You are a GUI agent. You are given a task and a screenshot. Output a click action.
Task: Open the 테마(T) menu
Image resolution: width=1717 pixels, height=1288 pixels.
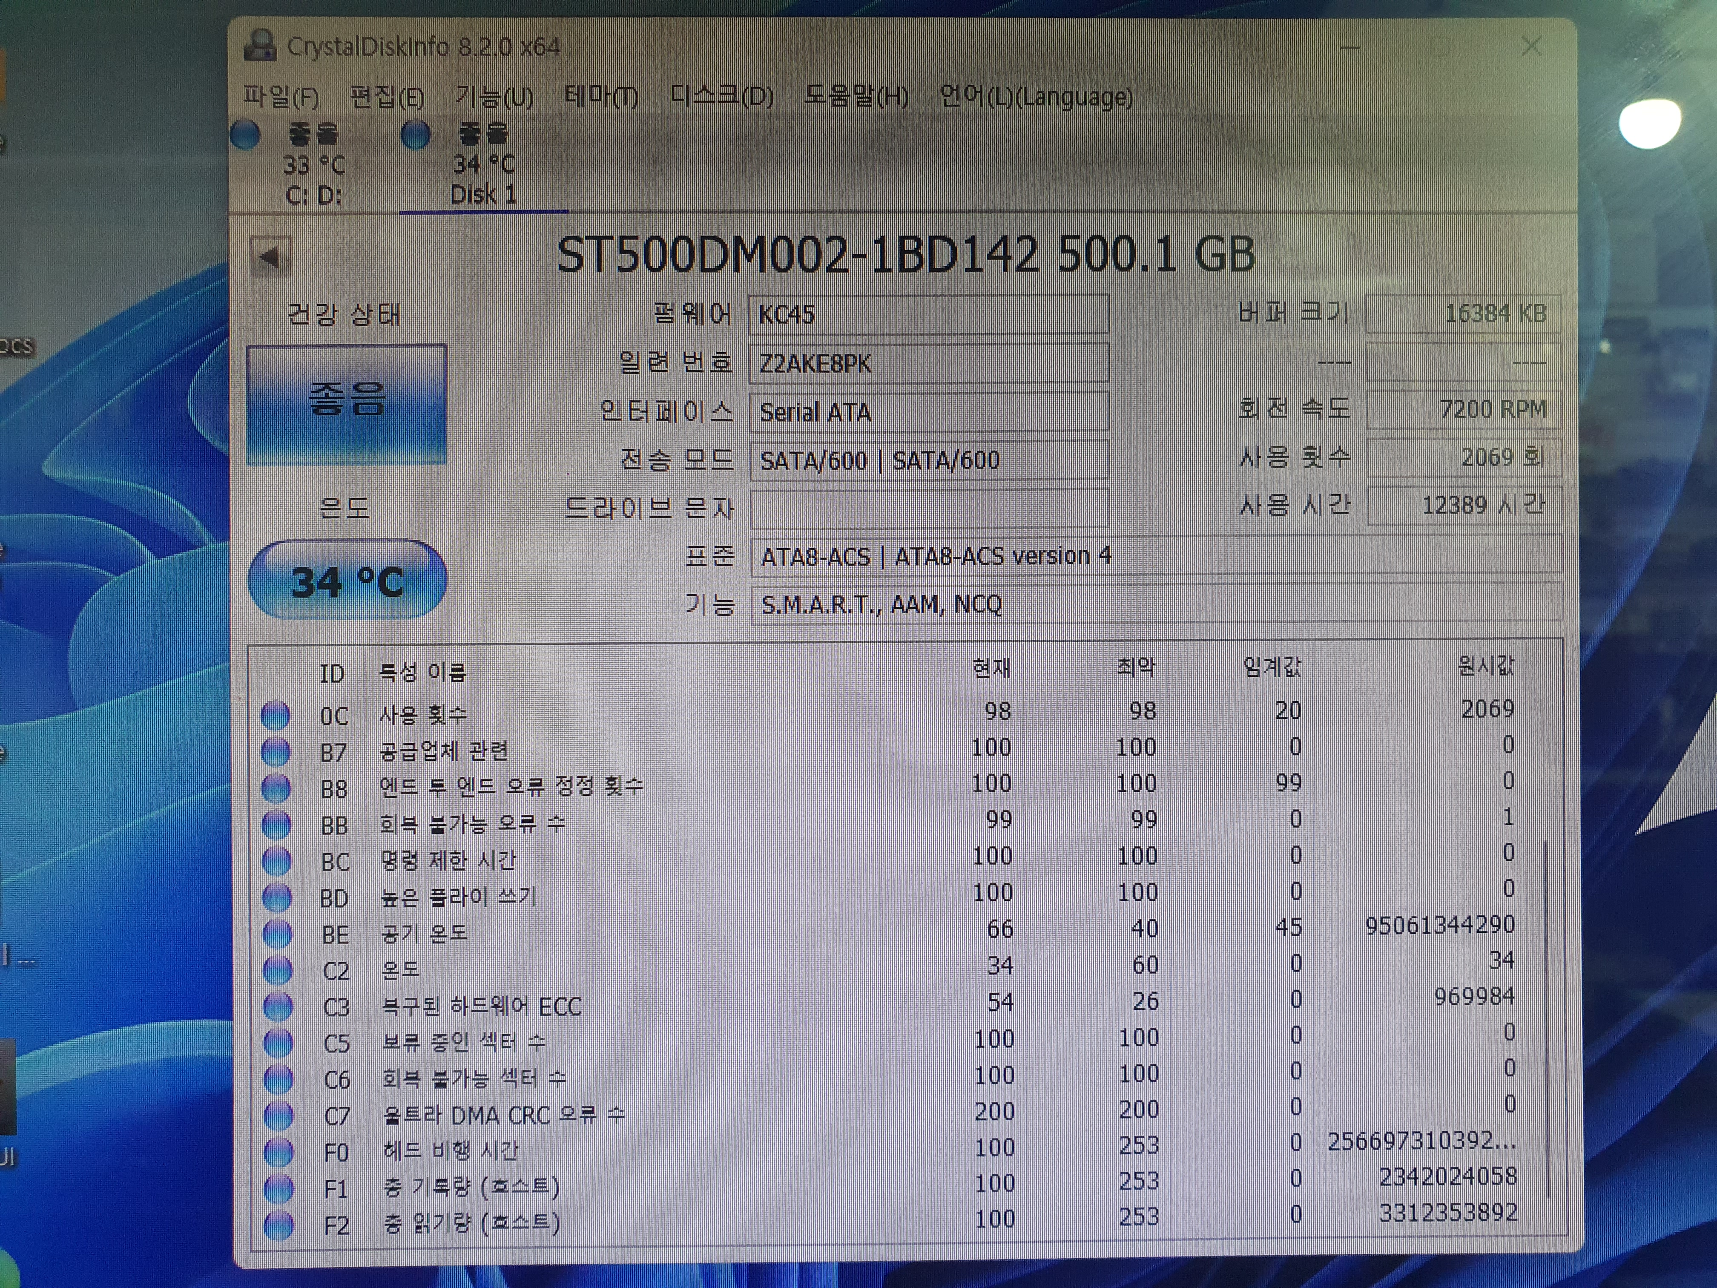(602, 96)
